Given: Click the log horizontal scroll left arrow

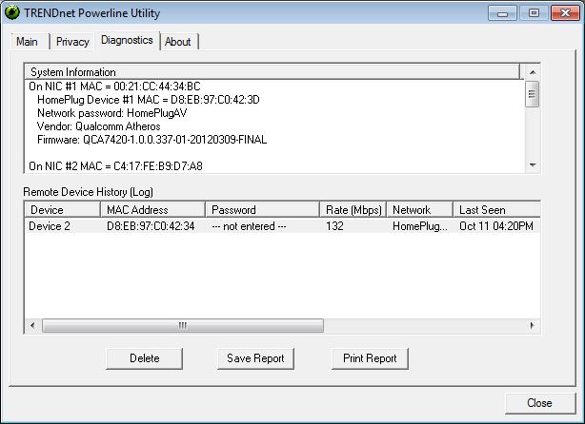Looking at the screenshot, I should coord(32,325).
